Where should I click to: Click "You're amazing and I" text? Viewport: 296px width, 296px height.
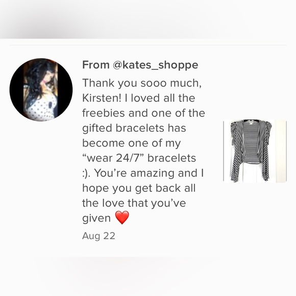pos(149,173)
